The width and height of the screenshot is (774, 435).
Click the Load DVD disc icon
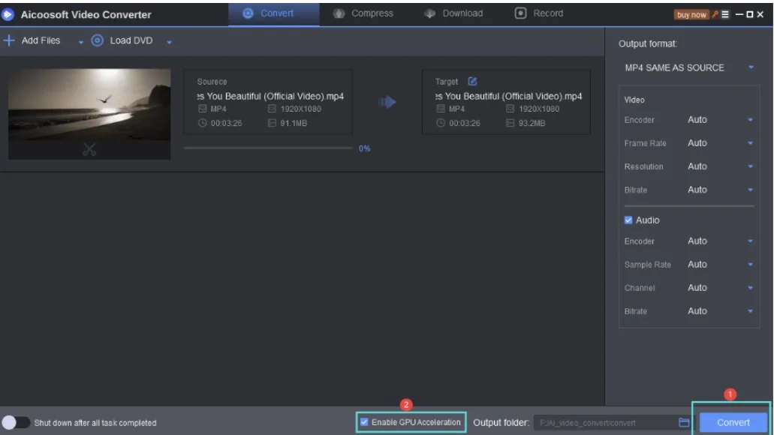[97, 40]
